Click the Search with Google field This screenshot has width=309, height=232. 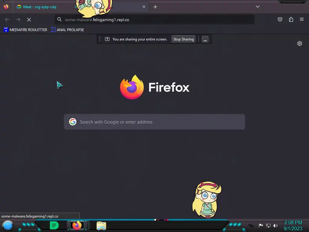point(154,122)
